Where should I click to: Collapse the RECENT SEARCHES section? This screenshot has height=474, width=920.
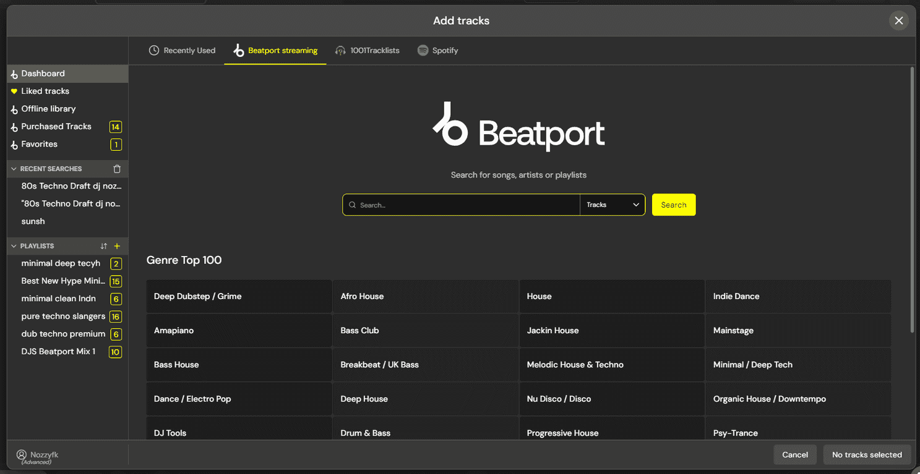[14, 168]
